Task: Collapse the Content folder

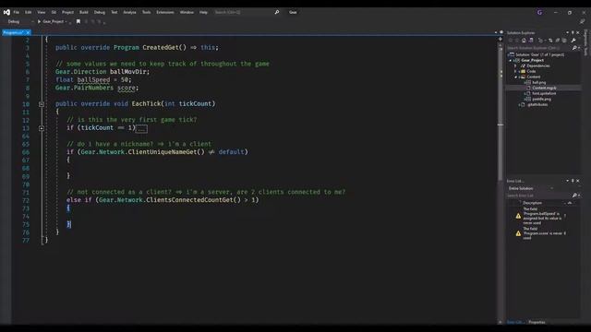Action: pyautogui.click(x=515, y=77)
